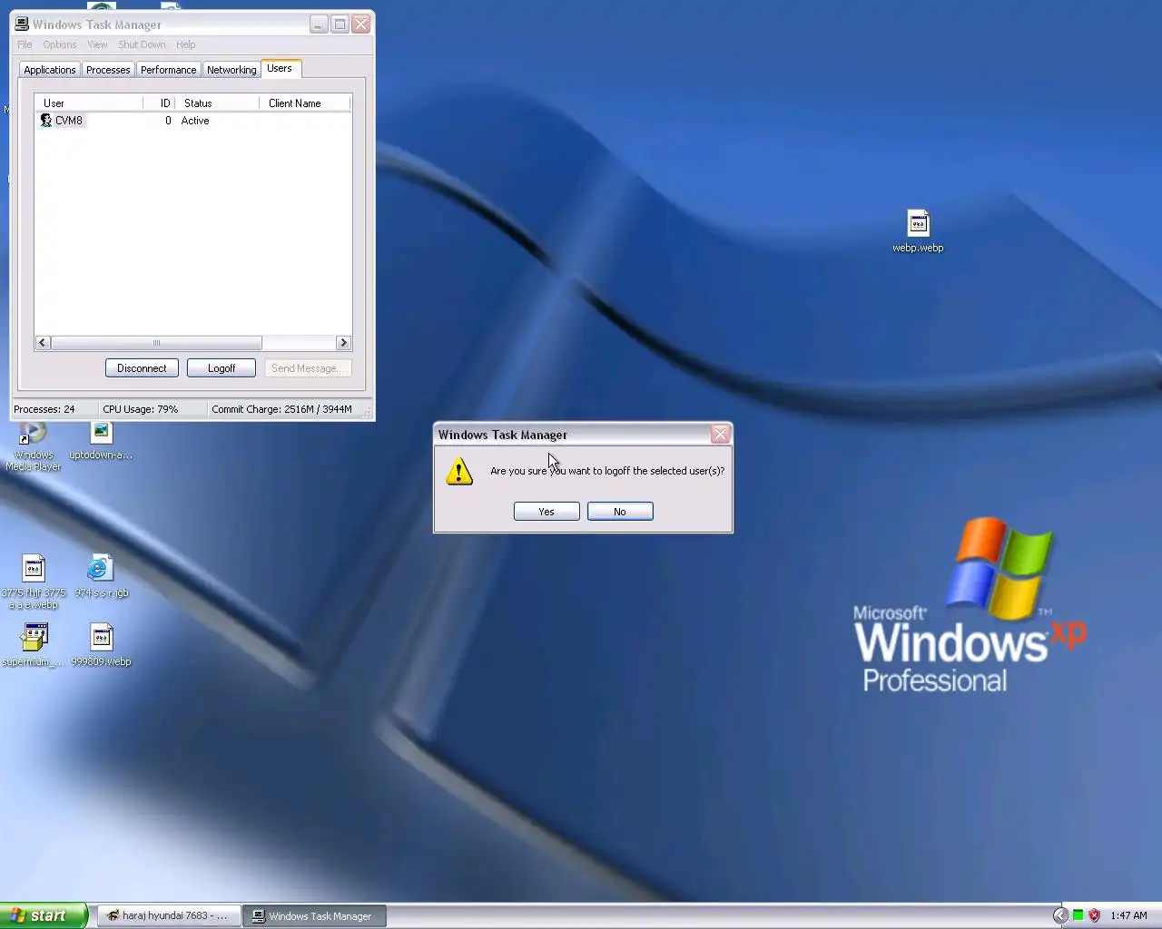Click the red Security Center shield tray icon
Screen dimensions: 1162x929
tap(1094, 915)
